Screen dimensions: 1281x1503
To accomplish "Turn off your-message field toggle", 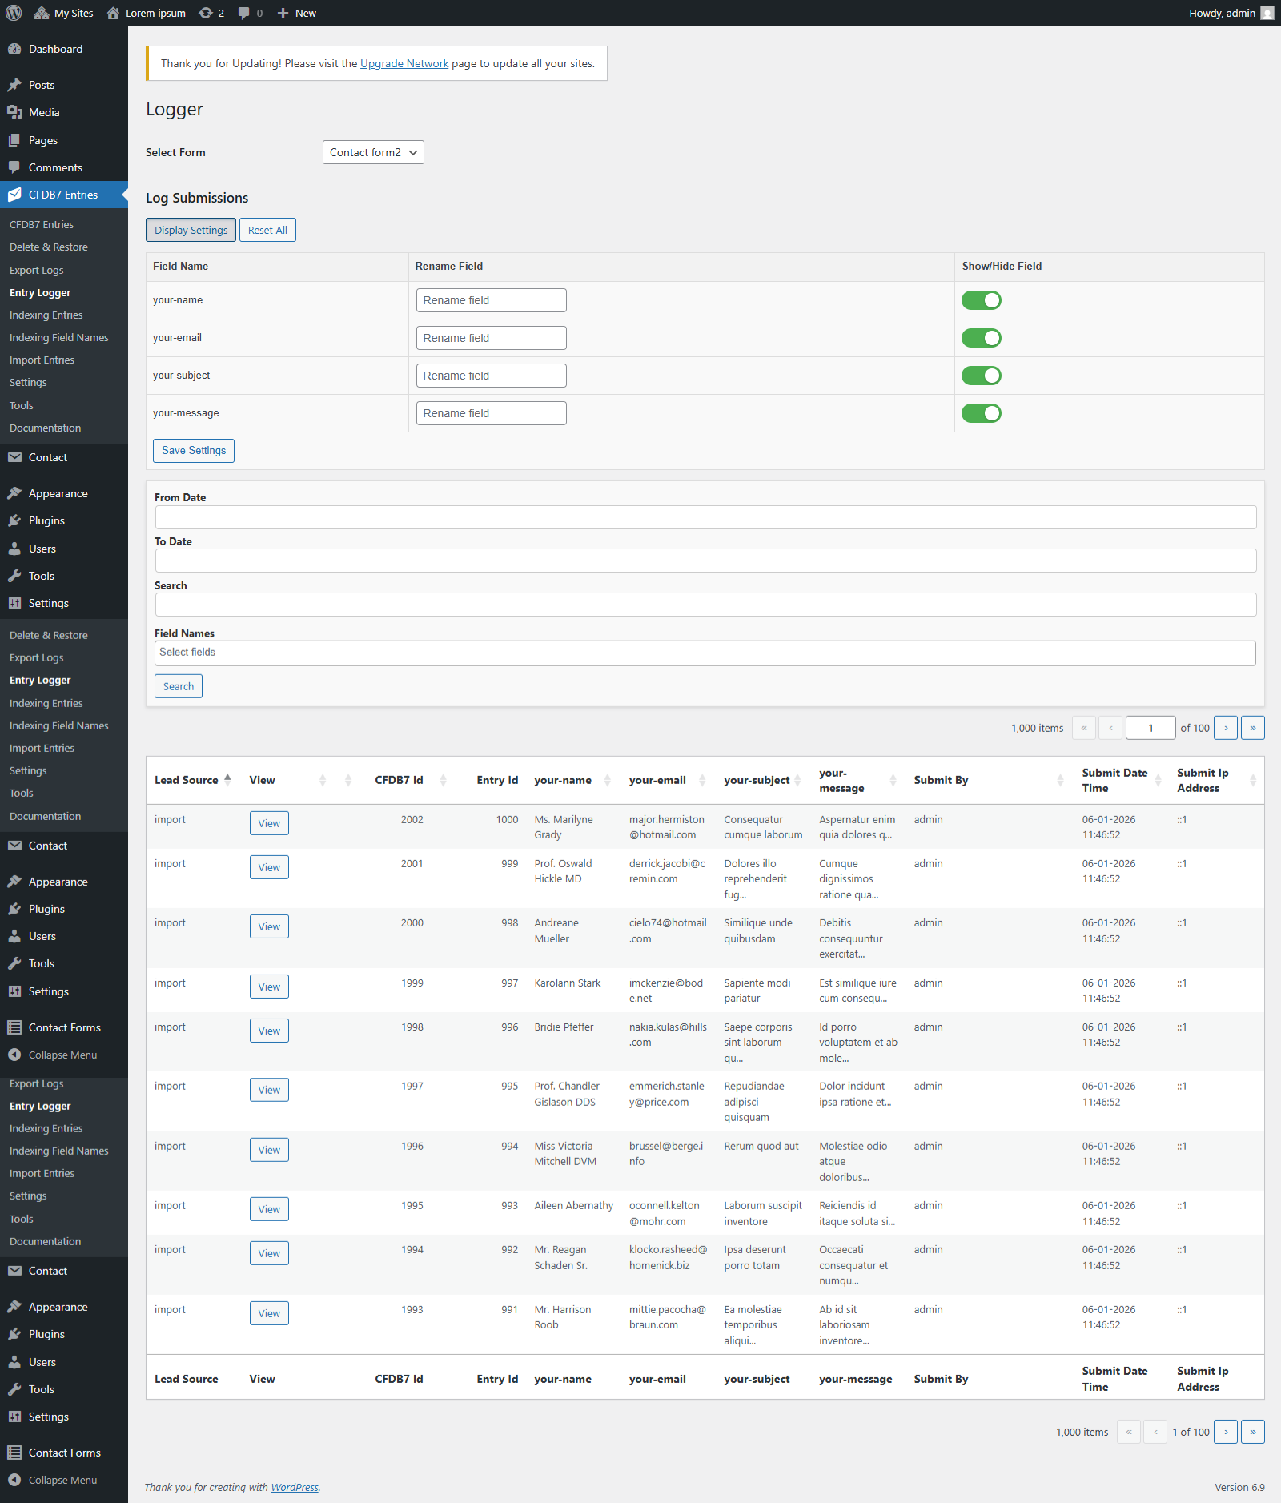I will tap(982, 413).
